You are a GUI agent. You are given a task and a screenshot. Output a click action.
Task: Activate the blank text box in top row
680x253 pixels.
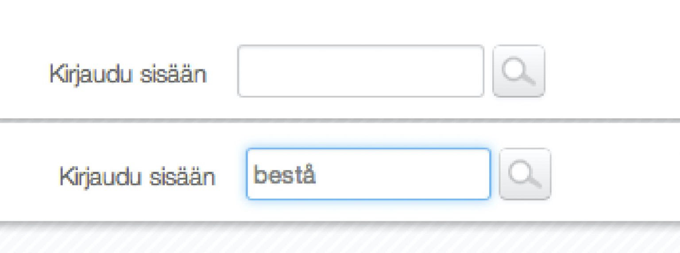click(360, 71)
